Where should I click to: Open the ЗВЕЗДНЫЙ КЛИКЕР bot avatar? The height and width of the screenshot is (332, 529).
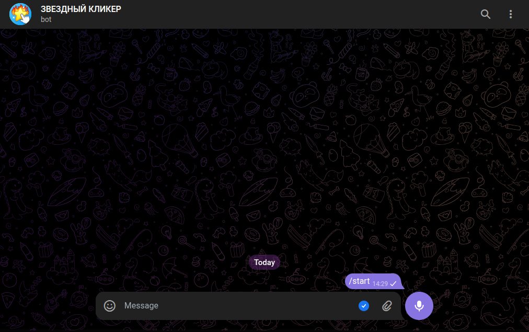(20, 14)
